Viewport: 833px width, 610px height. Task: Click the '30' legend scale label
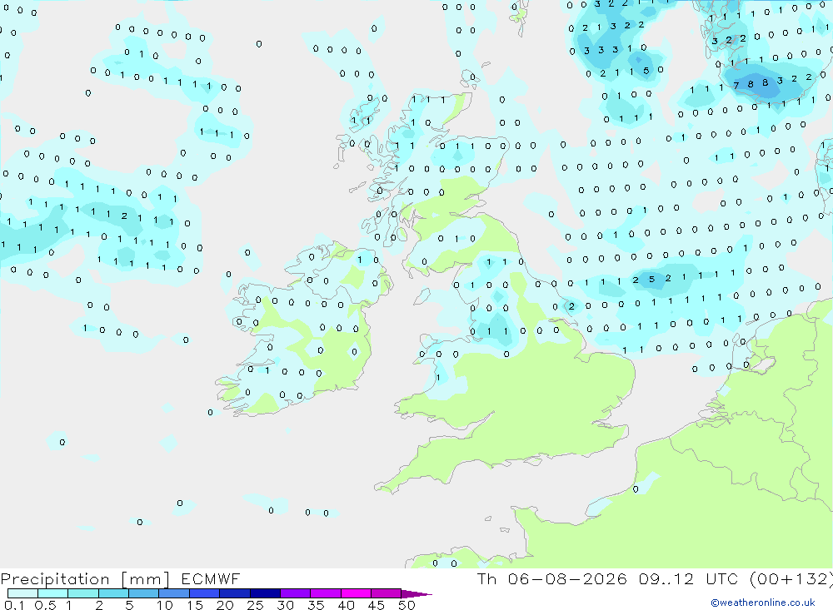285,605
